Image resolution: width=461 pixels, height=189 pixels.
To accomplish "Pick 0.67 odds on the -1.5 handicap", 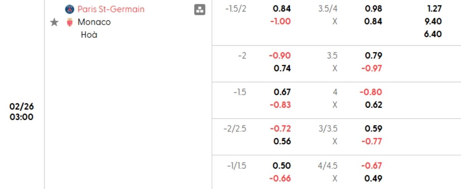I will [282, 92].
